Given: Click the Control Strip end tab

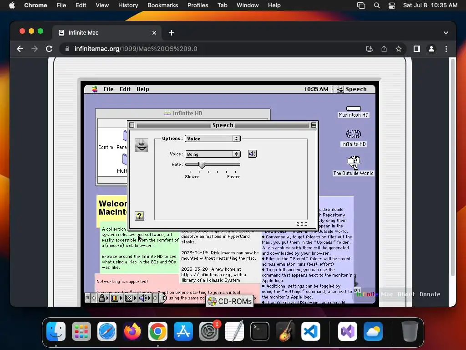Looking at the screenshot, I should [163, 298].
